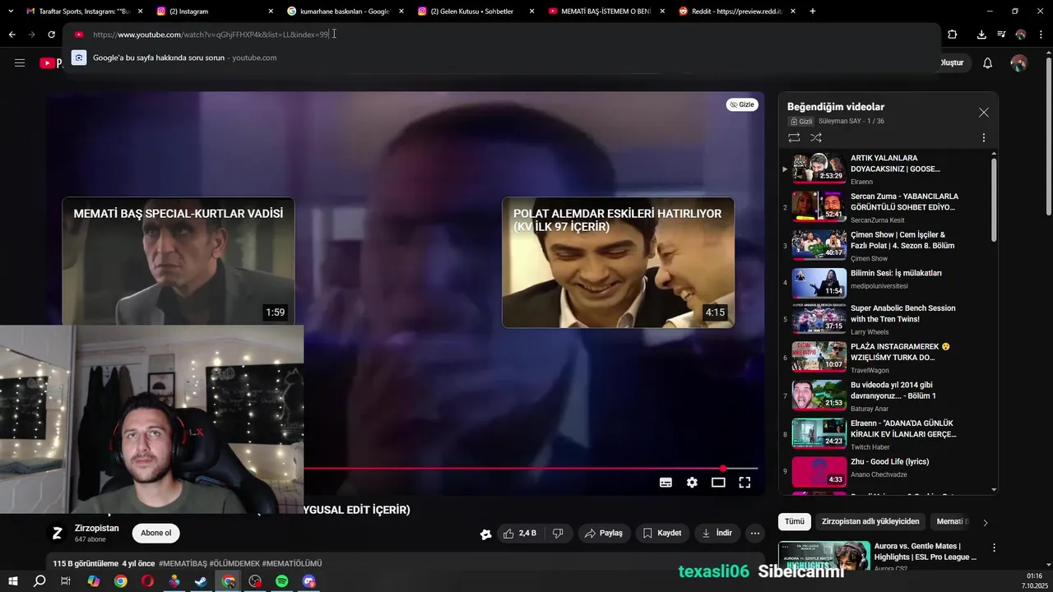Select the Memati filter chip
This screenshot has width=1053, height=592.
(x=952, y=521)
